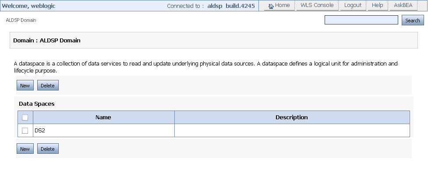Click the New button below Data Spaces table
428x173 pixels.
point(25,149)
